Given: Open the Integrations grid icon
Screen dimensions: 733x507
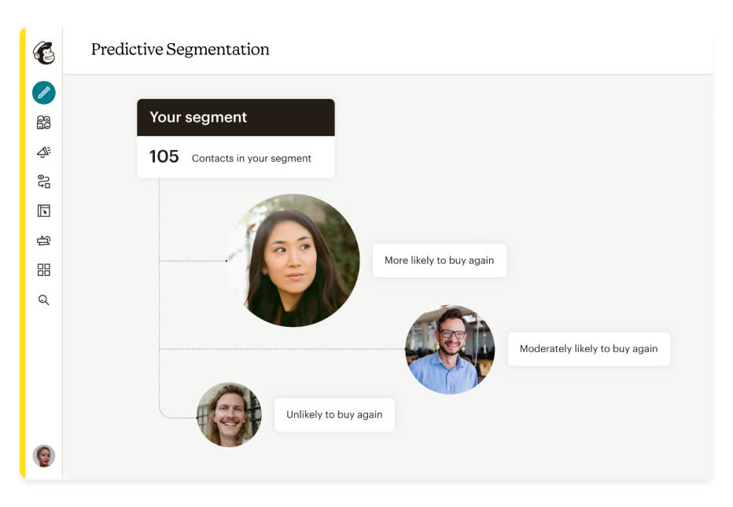Looking at the screenshot, I should click(44, 270).
